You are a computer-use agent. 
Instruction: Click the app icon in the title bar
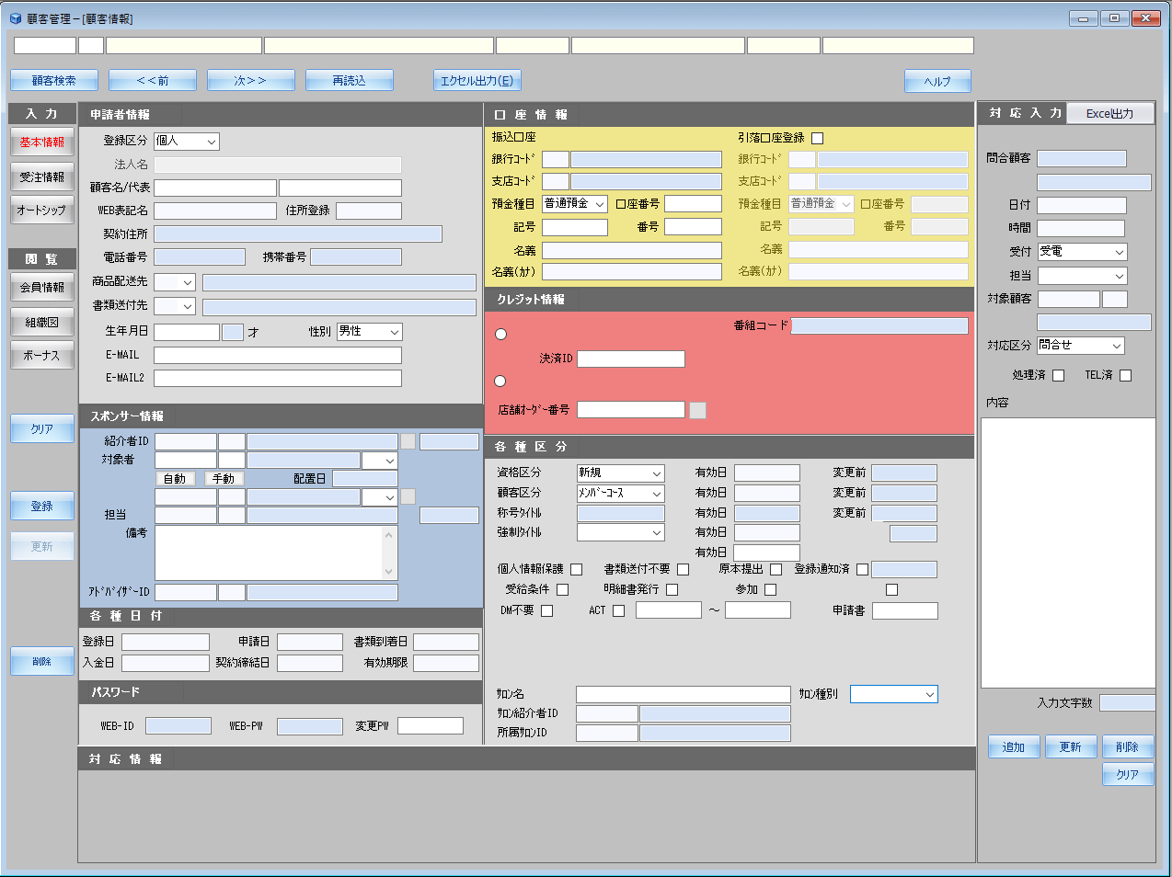pyautogui.click(x=15, y=18)
